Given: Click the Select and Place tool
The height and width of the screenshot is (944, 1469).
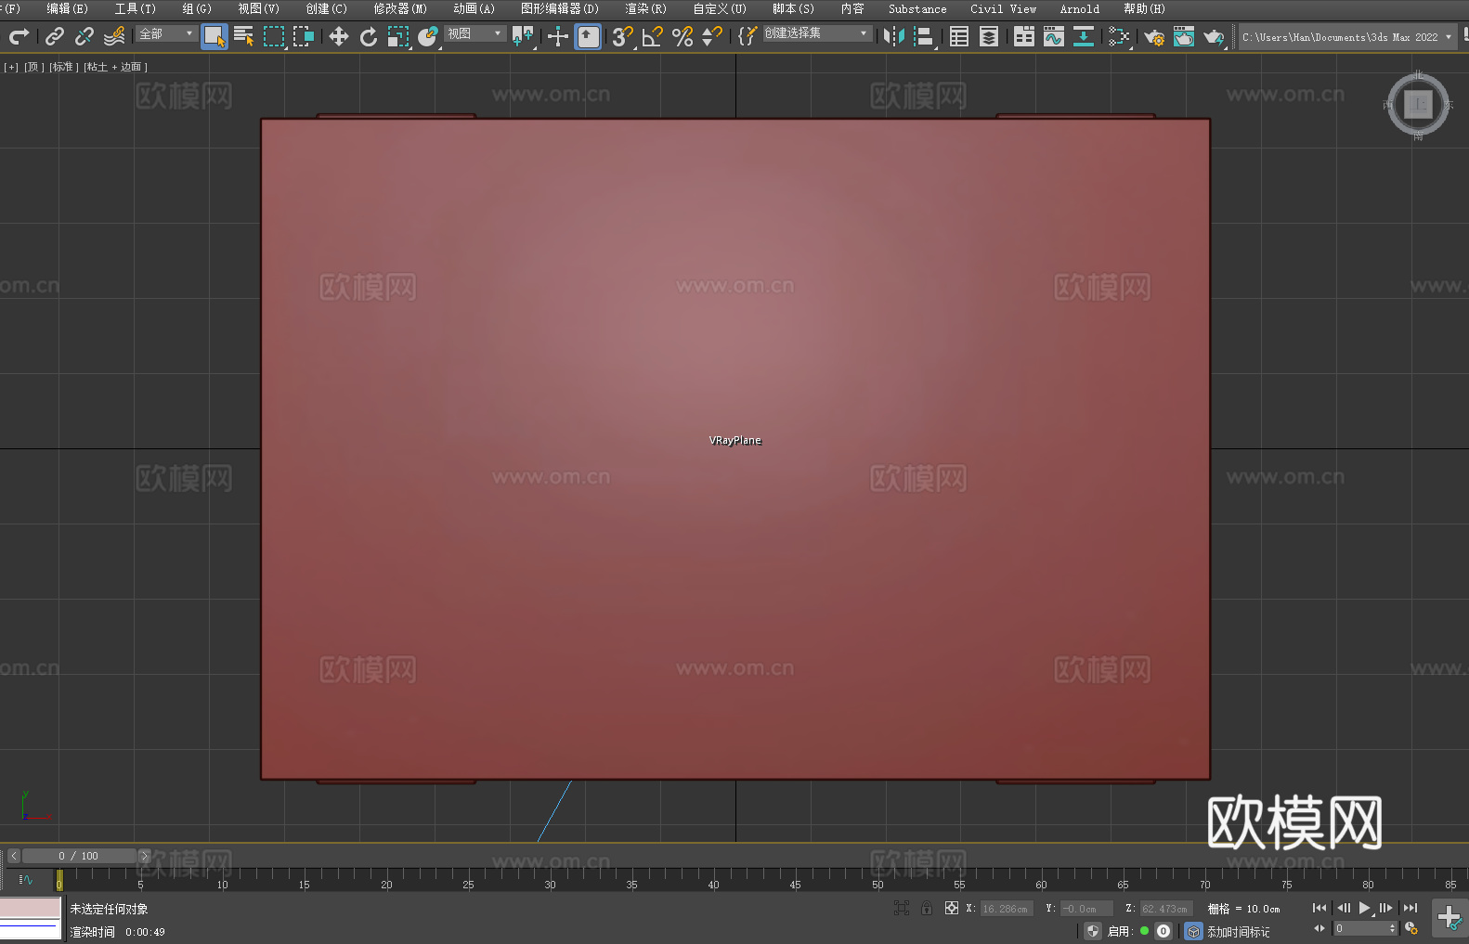Looking at the screenshot, I should click(x=428, y=36).
